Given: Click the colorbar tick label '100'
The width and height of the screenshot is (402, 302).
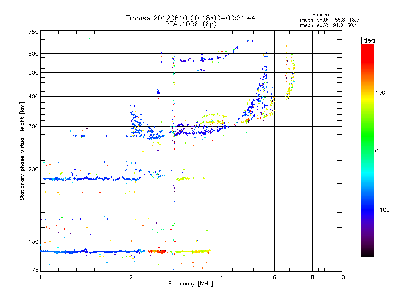Looking at the screenshot, I should (380, 93).
